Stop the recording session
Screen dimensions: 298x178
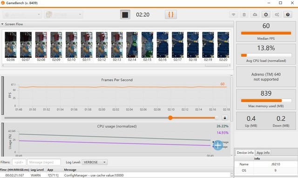125,14
